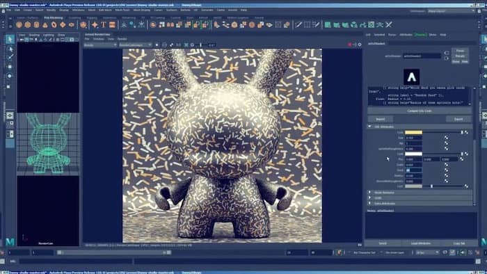Create a polygon disc from the shelf
Viewport: 487px width, 274px height.
[72, 25]
